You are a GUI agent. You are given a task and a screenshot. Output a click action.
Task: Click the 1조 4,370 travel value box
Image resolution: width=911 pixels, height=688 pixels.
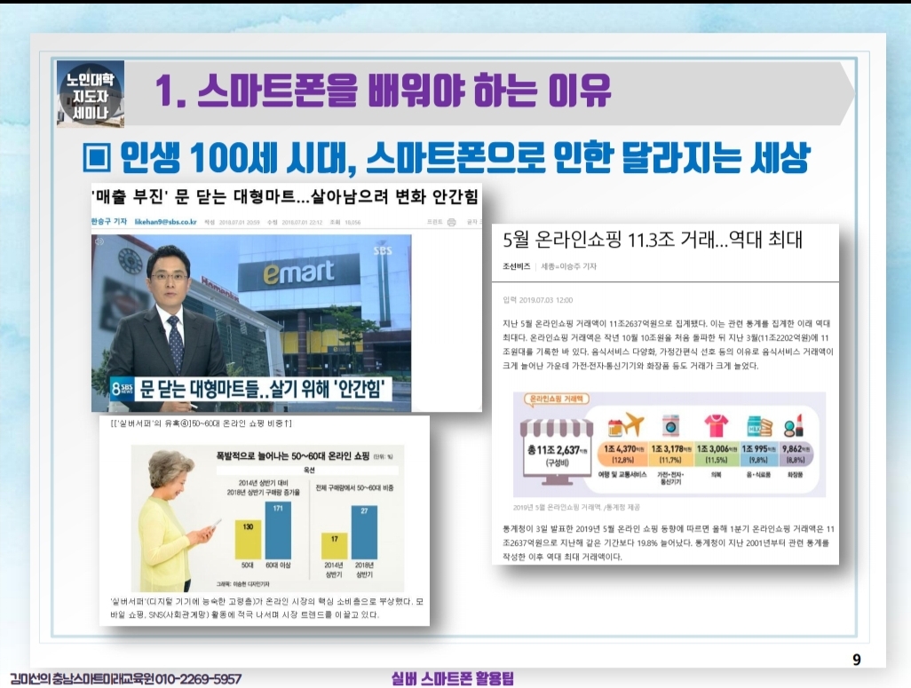[622, 454]
